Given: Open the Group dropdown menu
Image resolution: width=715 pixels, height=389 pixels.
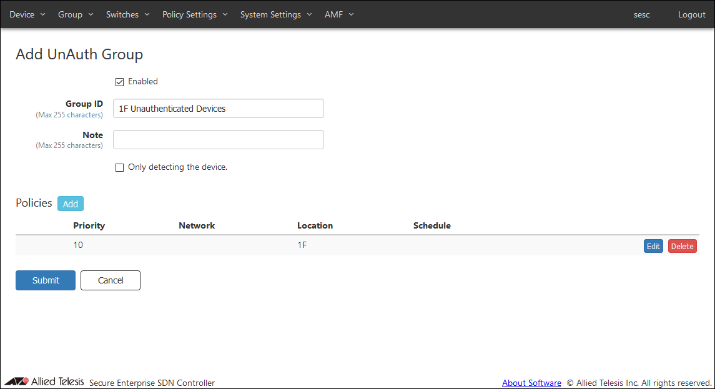Looking at the screenshot, I should click(x=76, y=14).
